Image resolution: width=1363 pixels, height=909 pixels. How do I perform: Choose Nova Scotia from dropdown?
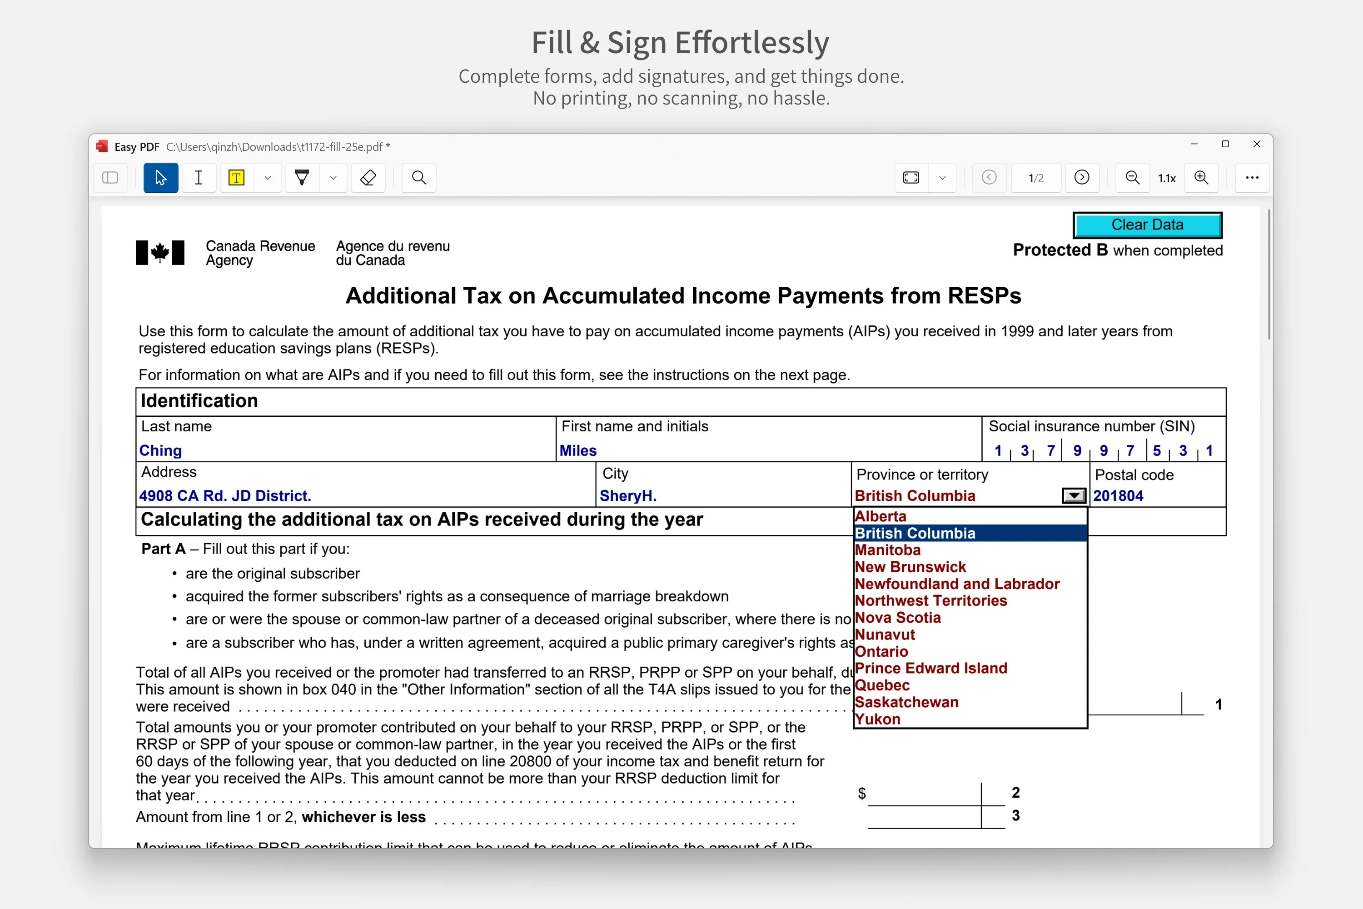coord(970,617)
